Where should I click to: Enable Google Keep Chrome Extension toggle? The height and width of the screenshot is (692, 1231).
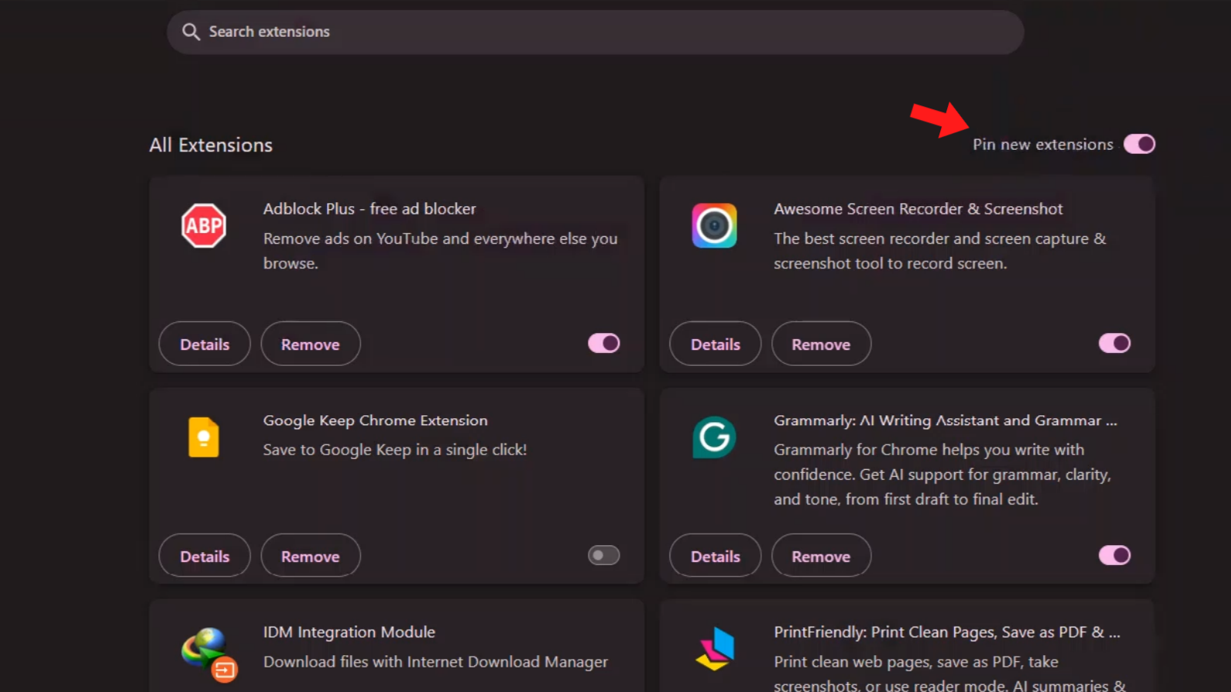coord(604,555)
